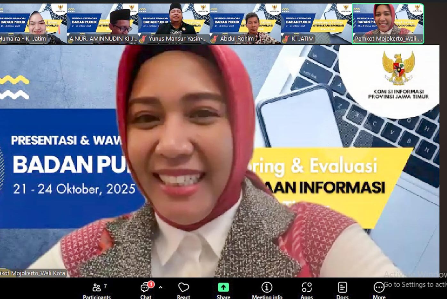The width and height of the screenshot is (447, 299).
Task: Click Mojokerto_Wali Kota name label on main video
Action: pos(33,273)
